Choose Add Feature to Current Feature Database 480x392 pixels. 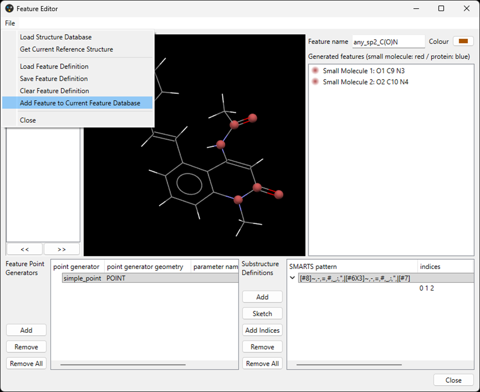(80, 103)
